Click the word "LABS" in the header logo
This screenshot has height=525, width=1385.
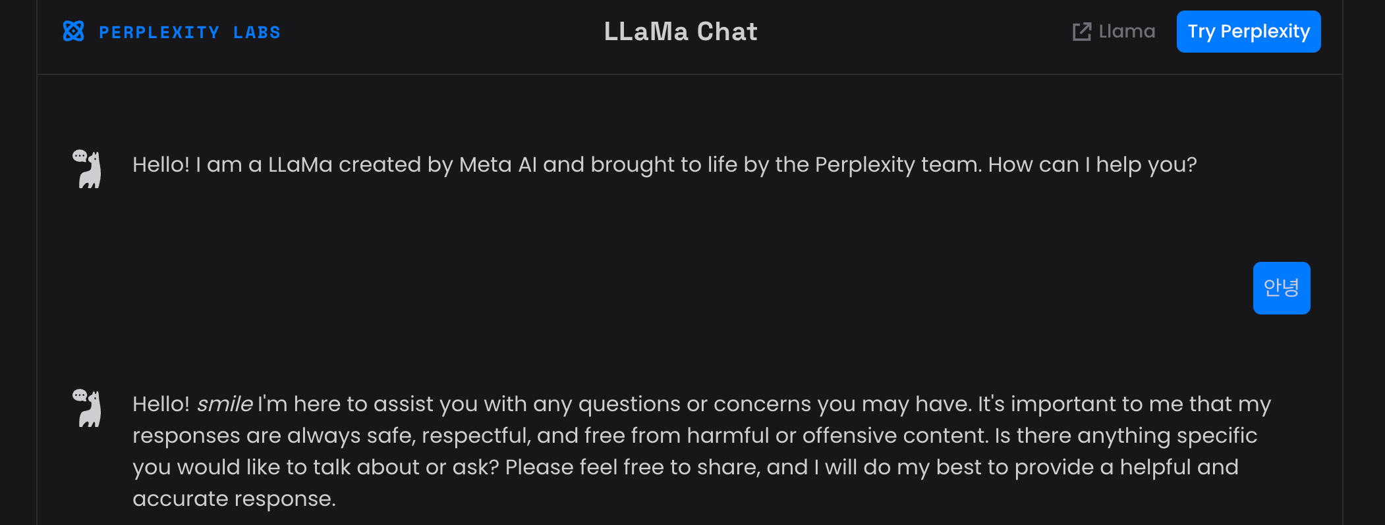coord(257,32)
